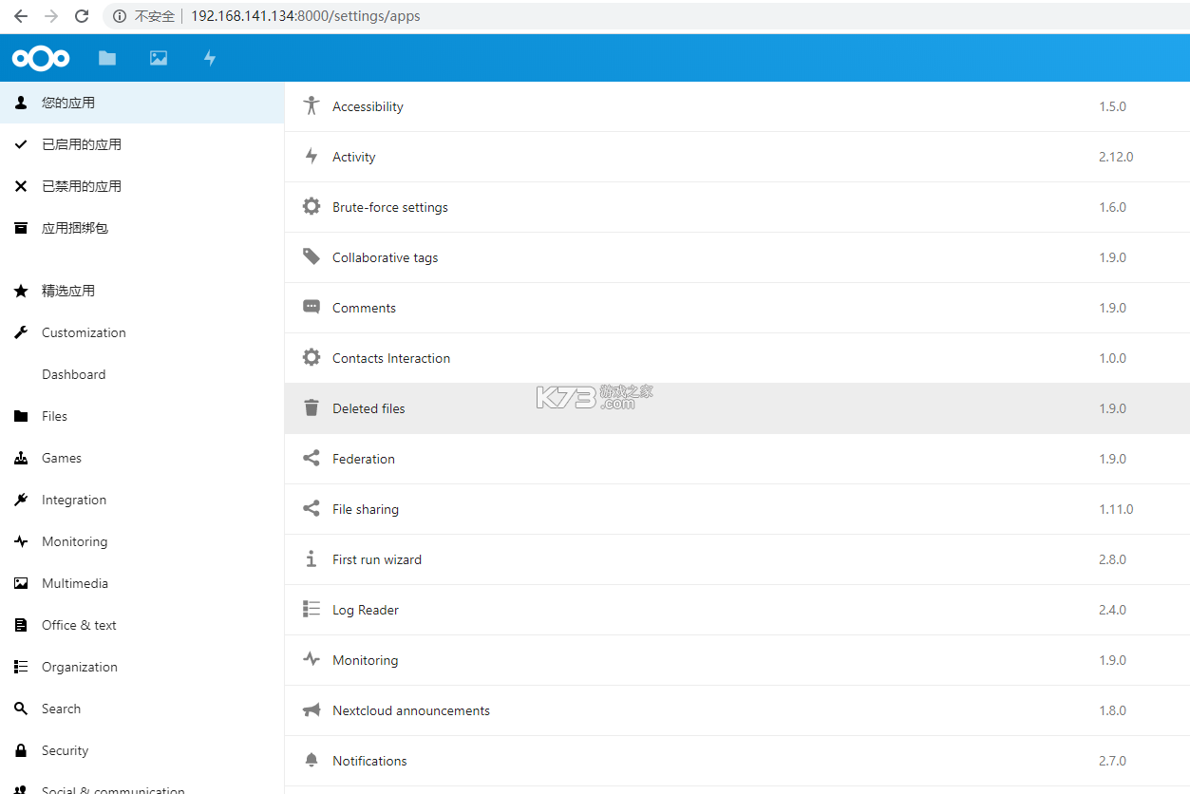Click the First run wizard info icon

(x=312, y=559)
